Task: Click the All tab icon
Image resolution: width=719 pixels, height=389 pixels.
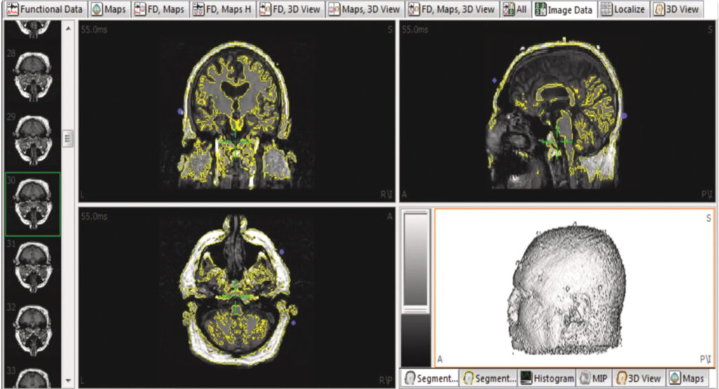Action: pos(508,9)
